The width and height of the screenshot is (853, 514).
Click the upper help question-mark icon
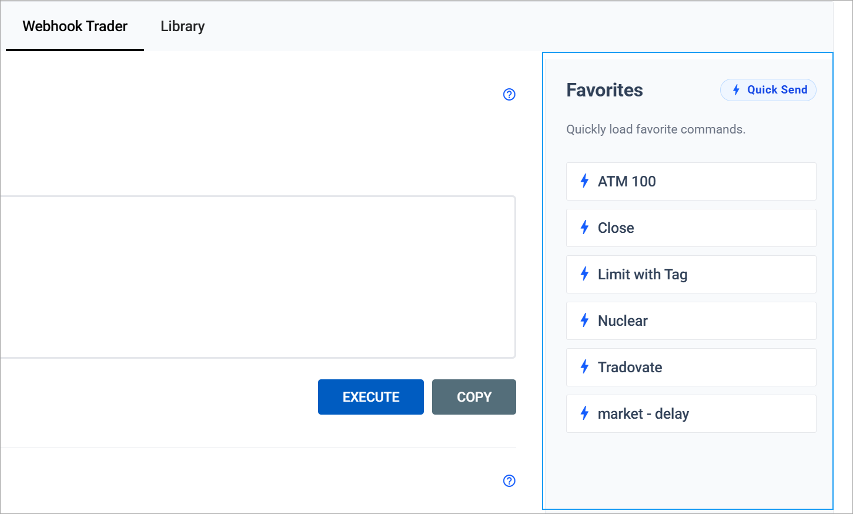tap(510, 95)
